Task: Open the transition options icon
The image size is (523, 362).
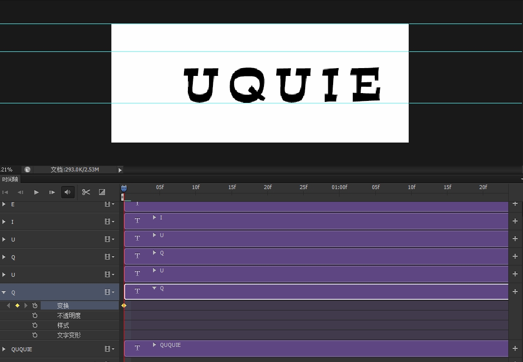Action: 102,192
